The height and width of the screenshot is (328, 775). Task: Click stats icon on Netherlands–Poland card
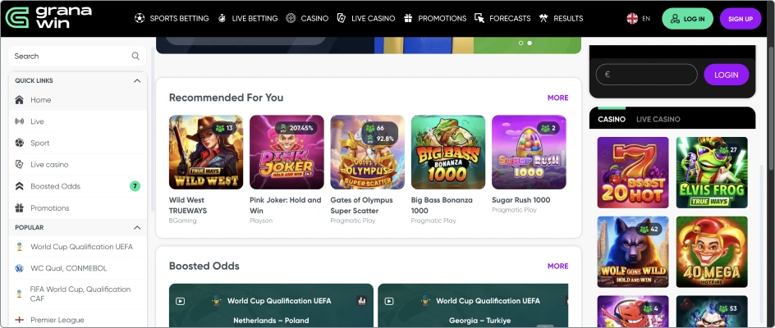pos(360,301)
